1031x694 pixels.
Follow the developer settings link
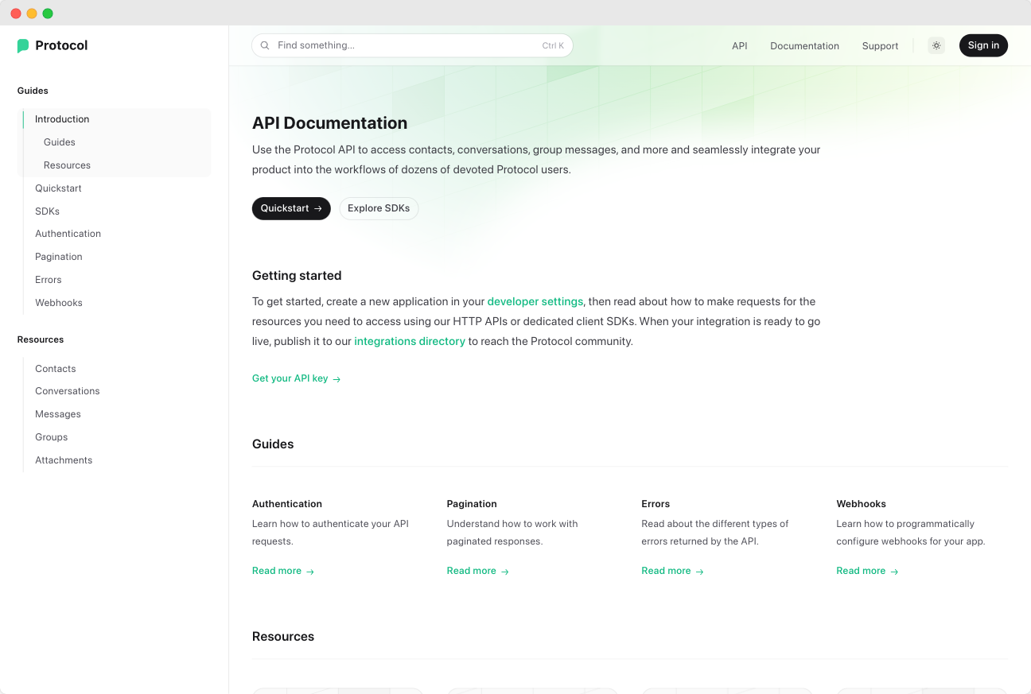coord(535,302)
